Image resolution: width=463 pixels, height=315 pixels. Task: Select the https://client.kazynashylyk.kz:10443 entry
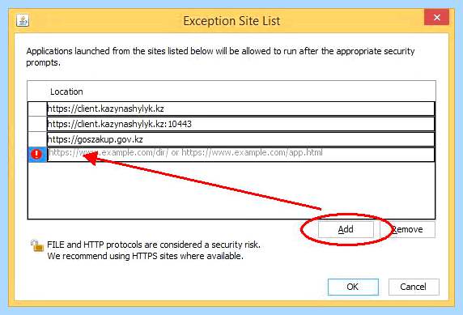(240, 124)
